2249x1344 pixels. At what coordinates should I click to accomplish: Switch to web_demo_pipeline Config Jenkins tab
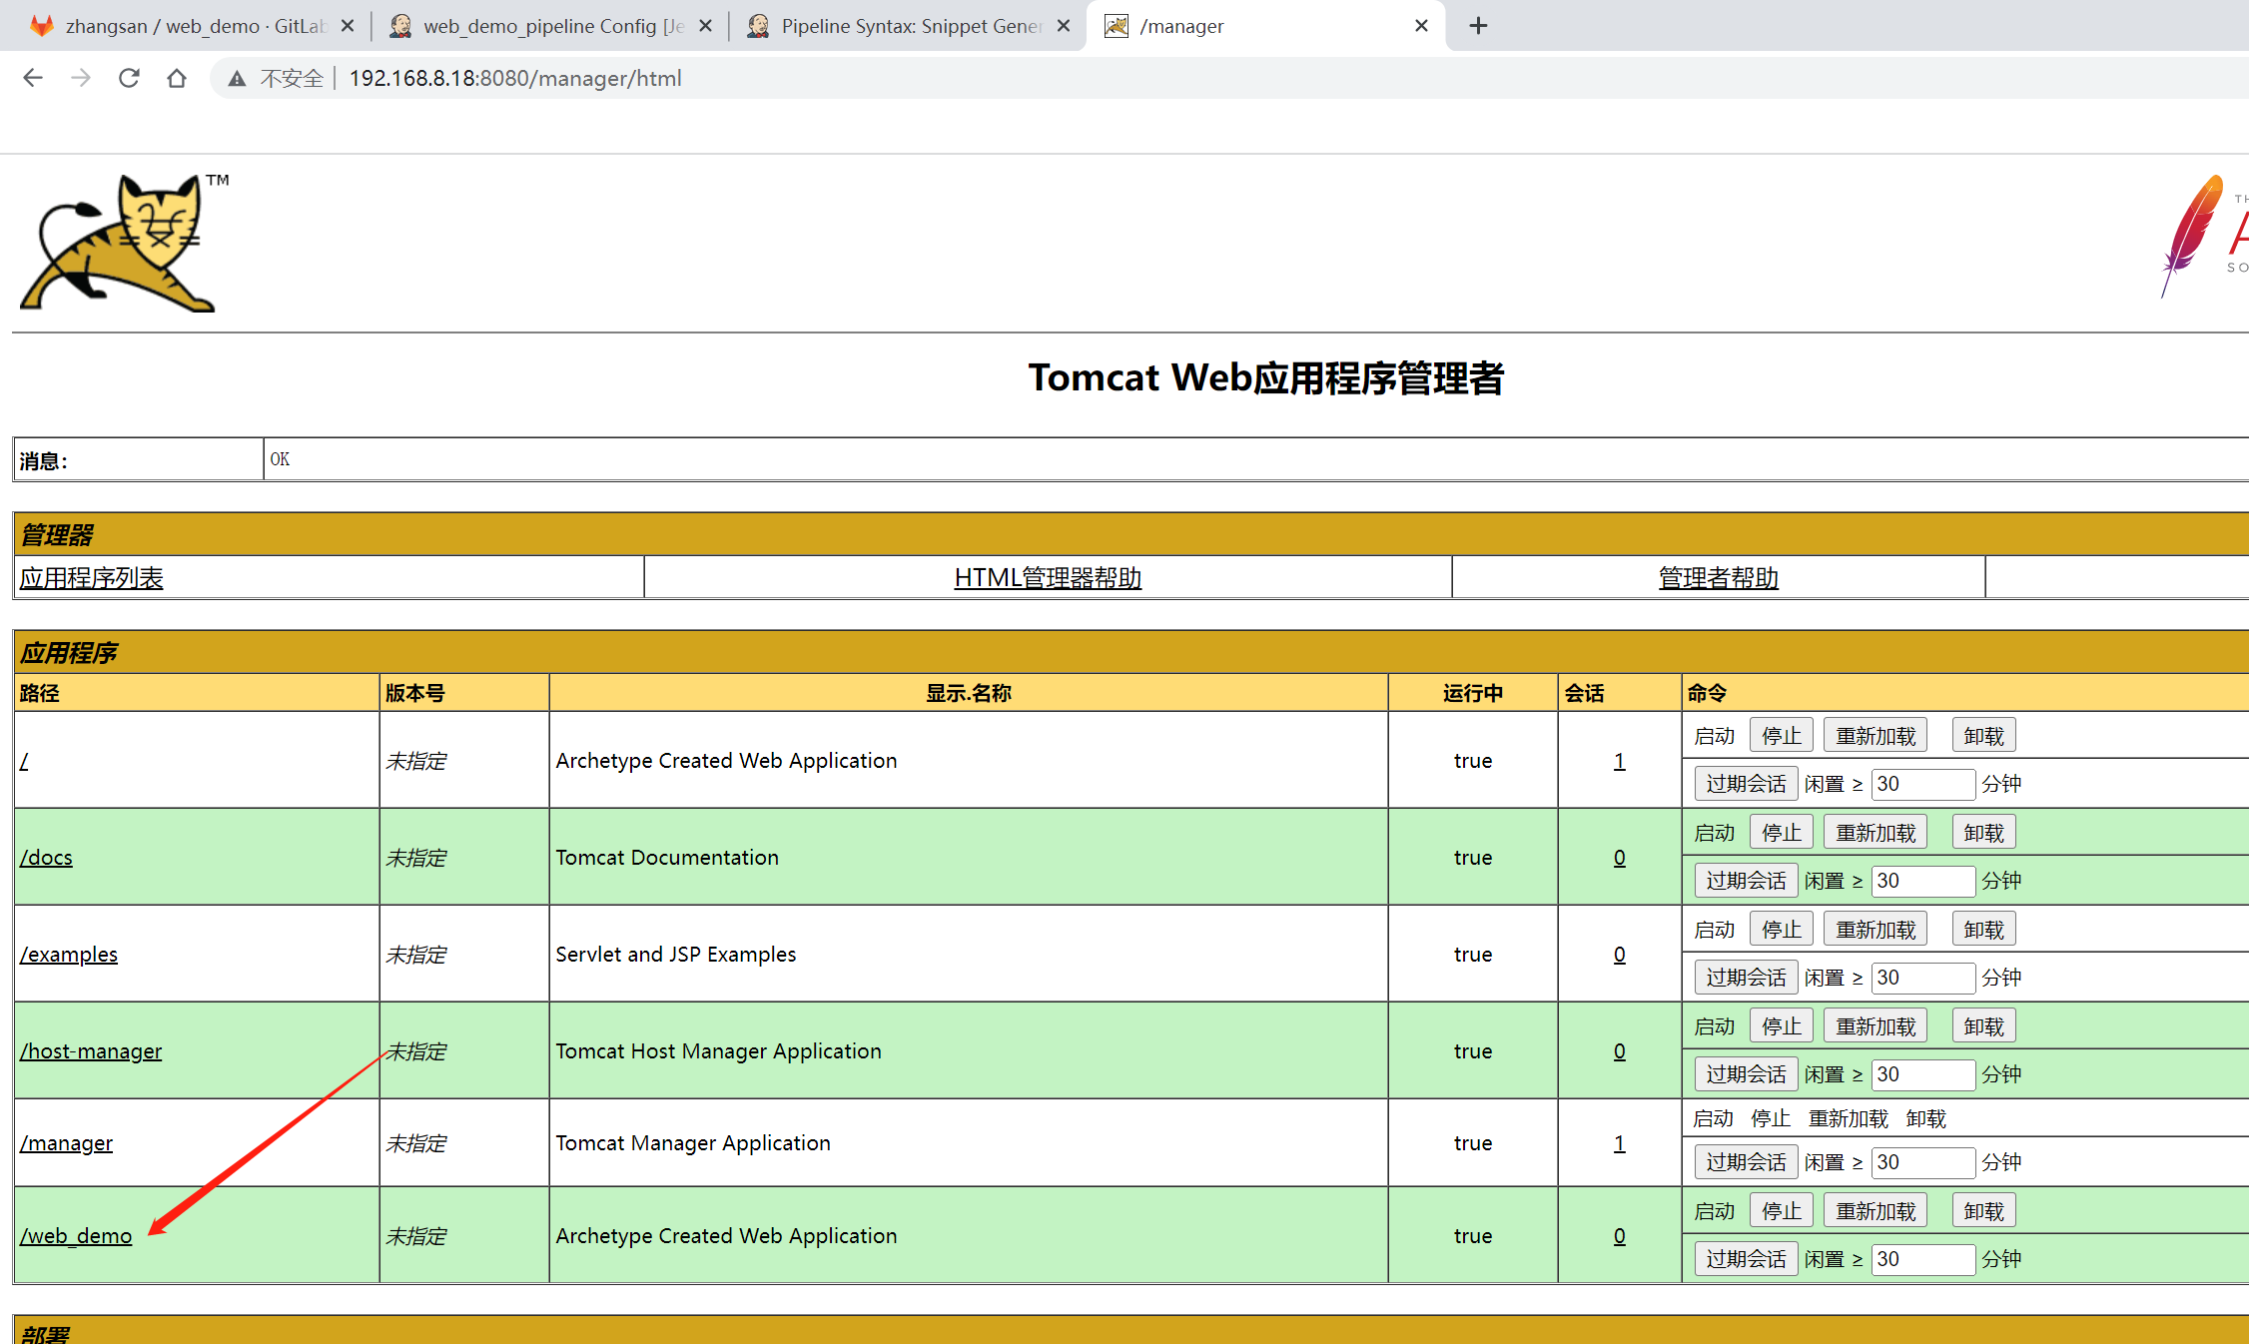click(549, 26)
